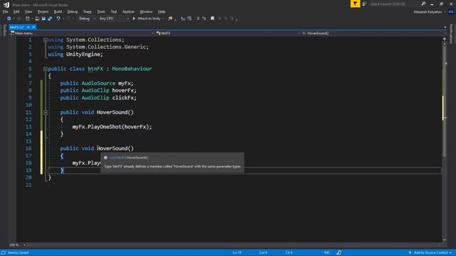Click the Find in Files toolbar icon
This screenshot has width=456, height=256.
point(170,18)
